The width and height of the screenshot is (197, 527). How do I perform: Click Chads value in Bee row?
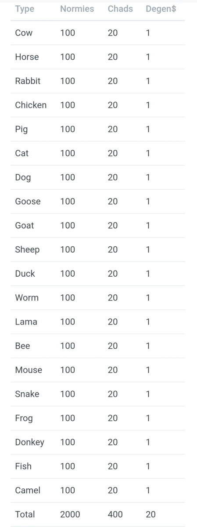(112, 346)
